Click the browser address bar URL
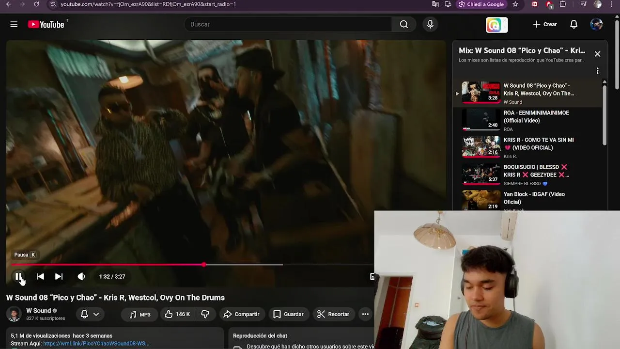Screen dimensions: 620x349 coord(148,4)
